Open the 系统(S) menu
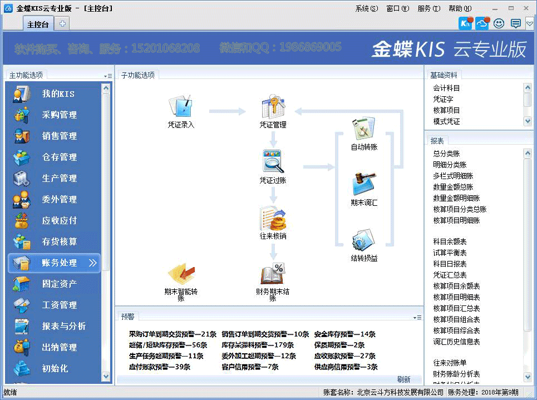537x400 pixels. click(x=366, y=8)
